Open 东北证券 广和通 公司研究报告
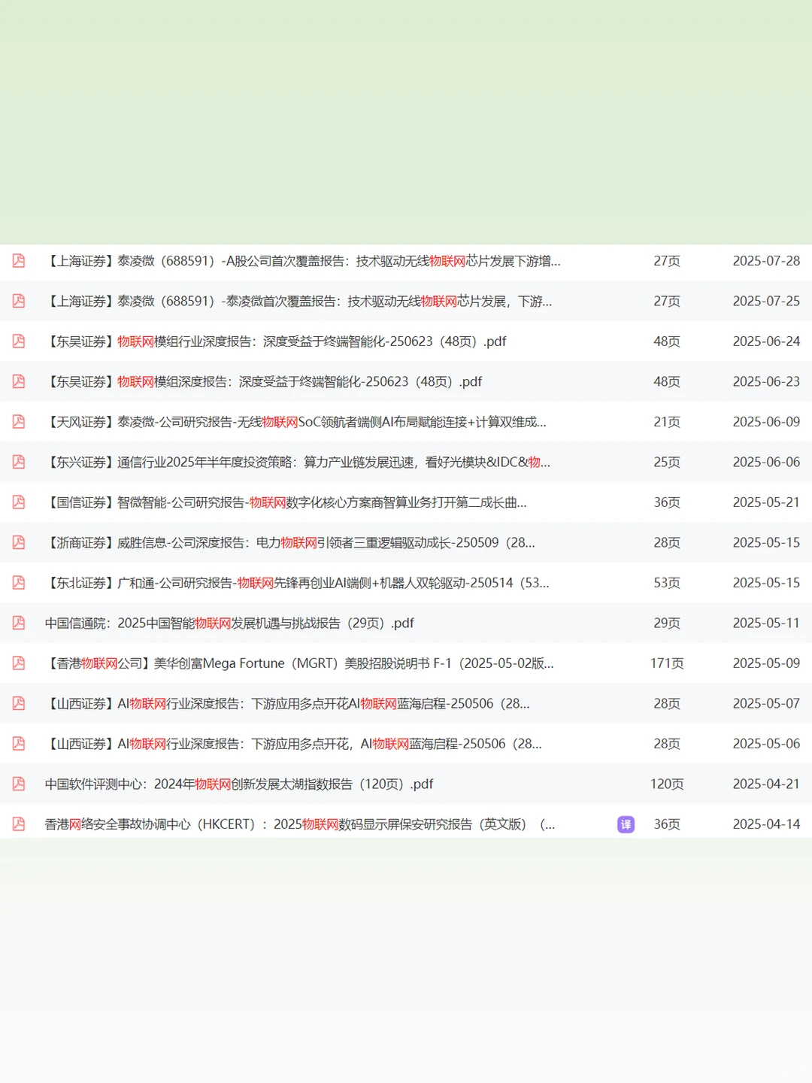Screen dimensions: 812x1083 [x=297, y=583]
